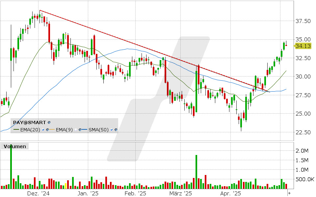Viewport: 316px width, 197px height.
Task: Click the 30.00 price axis label
Action: [x=303, y=77]
